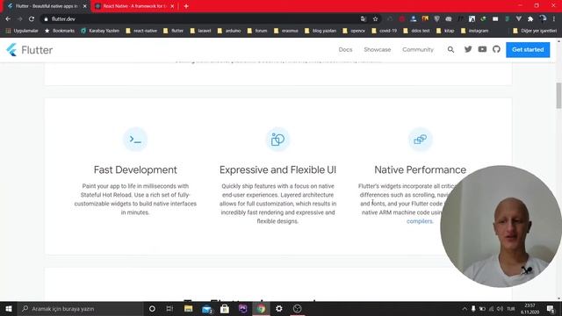The height and width of the screenshot is (316, 562).
Task: Show hidden system tray icons
Action: [465, 308]
